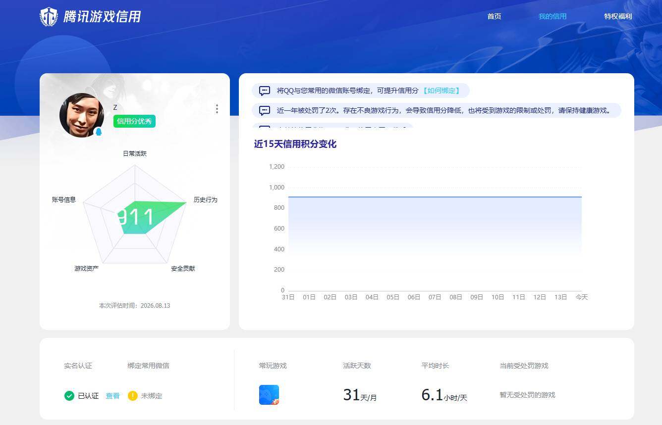This screenshot has height=425, width=662.
Task: Click the 活跃天数 heading
Action: point(357,366)
